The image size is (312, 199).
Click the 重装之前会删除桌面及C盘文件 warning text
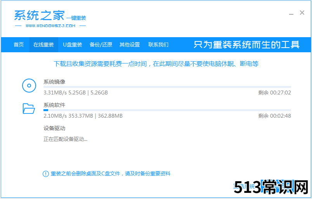coord(111,174)
